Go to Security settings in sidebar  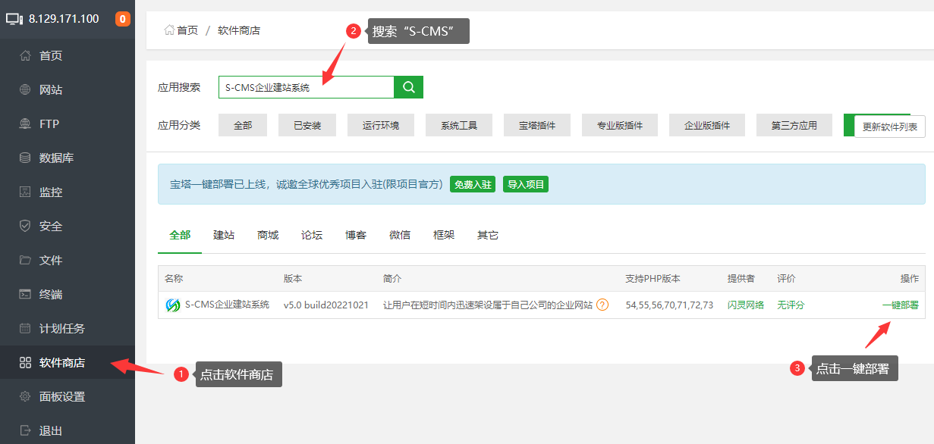coord(50,226)
